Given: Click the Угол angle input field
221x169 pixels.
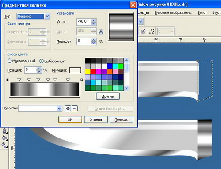Looking at the screenshot, I should (x=84, y=22).
